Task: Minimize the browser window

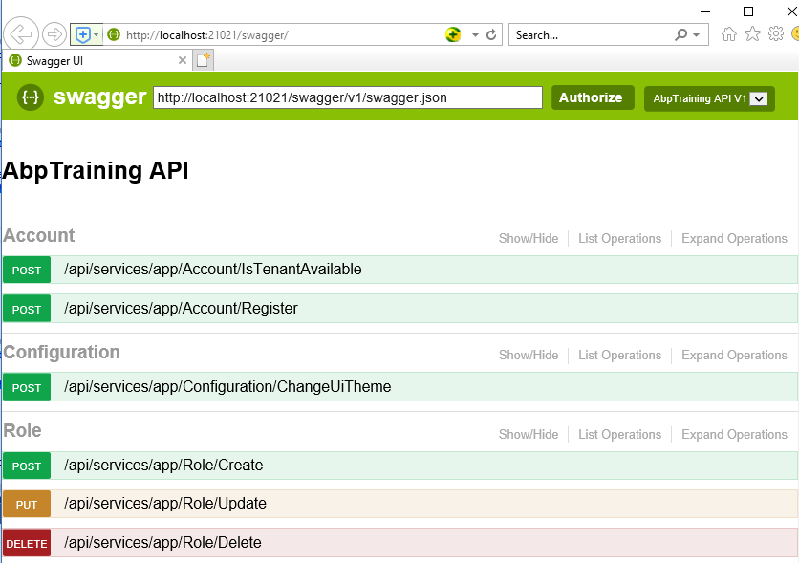Action: (x=705, y=11)
